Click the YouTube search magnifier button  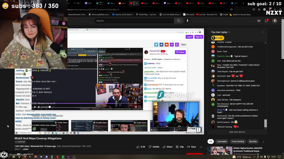[178, 21]
